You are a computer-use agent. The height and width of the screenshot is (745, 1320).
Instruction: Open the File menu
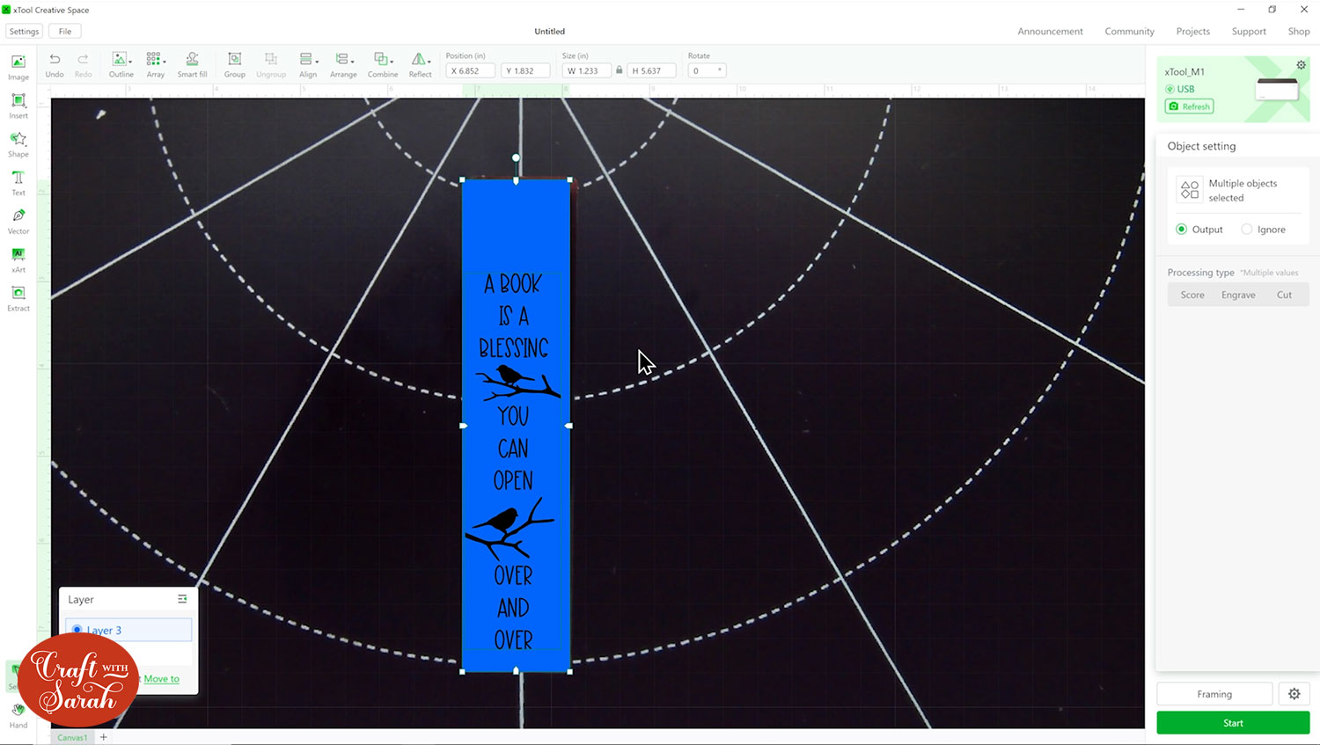(65, 31)
